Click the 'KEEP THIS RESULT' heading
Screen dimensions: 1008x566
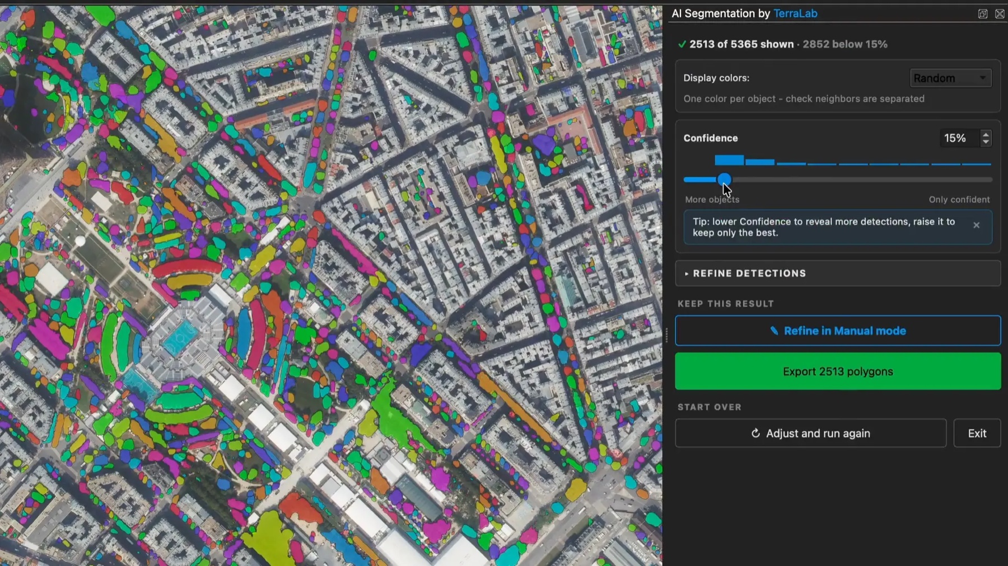click(726, 304)
